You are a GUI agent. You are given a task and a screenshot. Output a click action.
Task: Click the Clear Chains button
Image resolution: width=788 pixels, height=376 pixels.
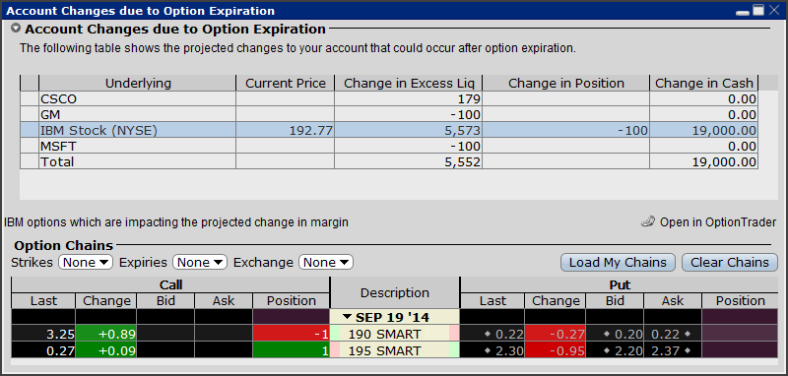(x=730, y=262)
